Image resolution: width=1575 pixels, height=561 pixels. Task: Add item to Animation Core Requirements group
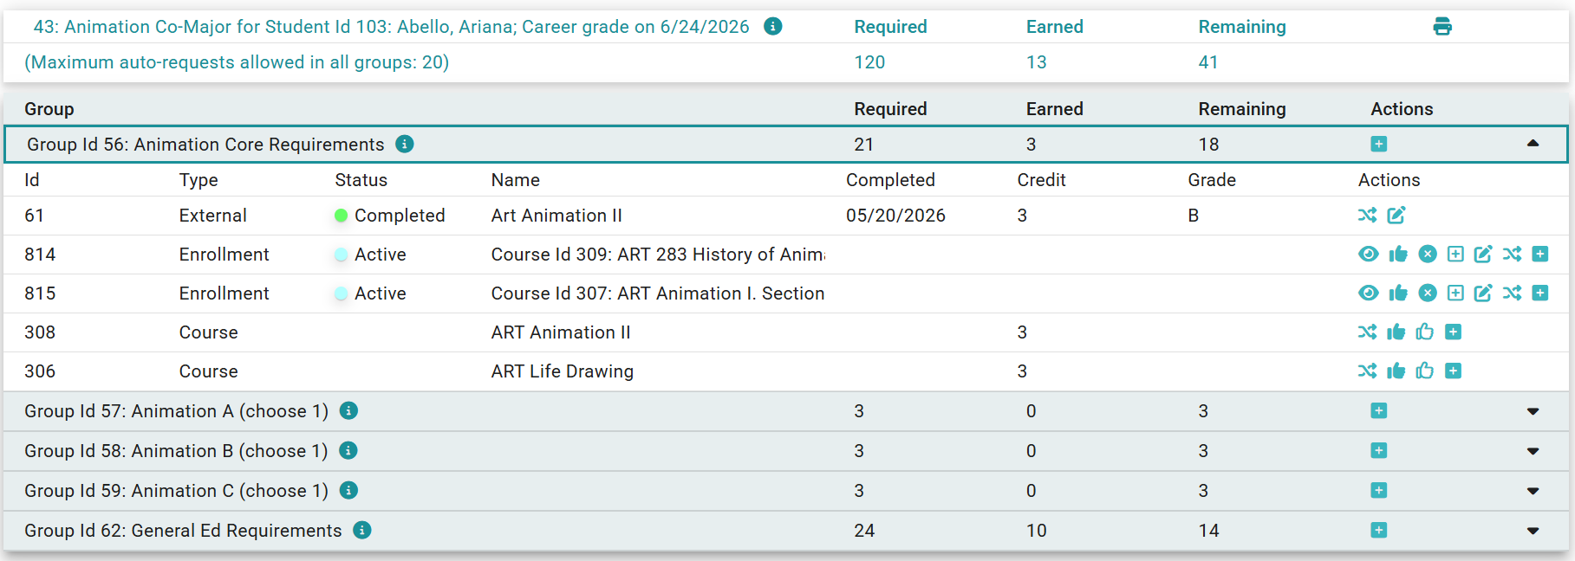[x=1379, y=144]
